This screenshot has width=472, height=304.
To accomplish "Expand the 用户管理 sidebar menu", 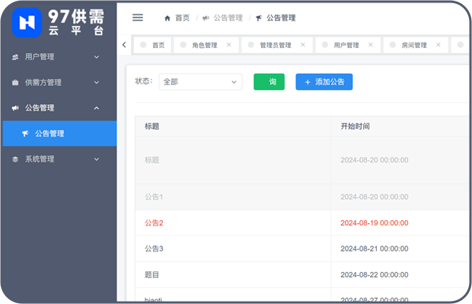I will point(97,57).
